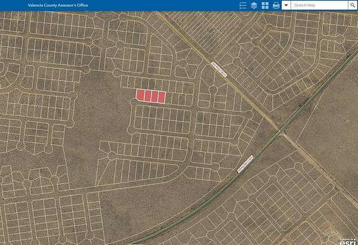Select the leftmost red highlighted parcel

click(141, 95)
